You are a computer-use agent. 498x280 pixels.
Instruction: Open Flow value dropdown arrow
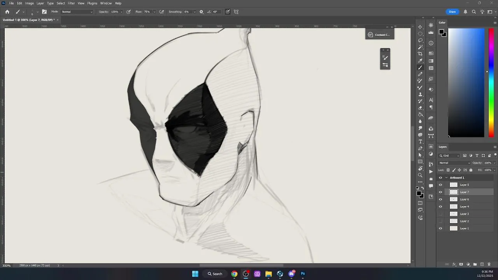click(x=154, y=12)
